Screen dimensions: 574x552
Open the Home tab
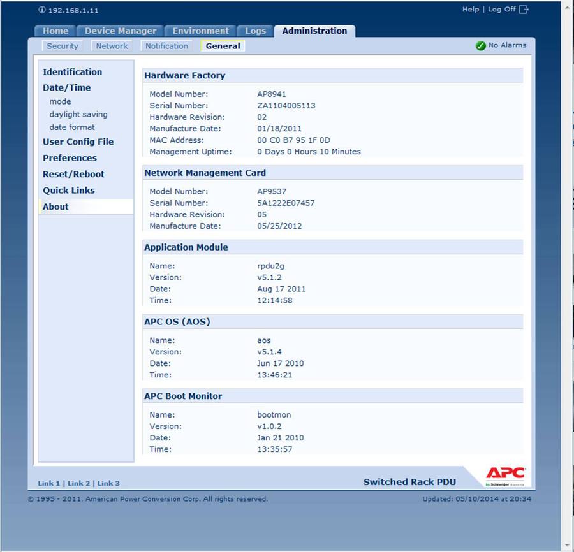pyautogui.click(x=55, y=31)
